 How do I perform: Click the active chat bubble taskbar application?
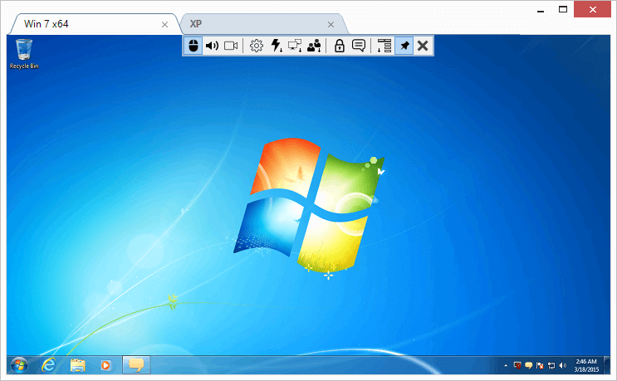[x=136, y=365]
